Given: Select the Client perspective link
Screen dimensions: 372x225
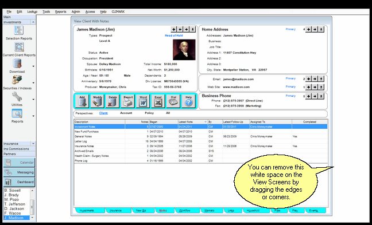Looking at the screenshot, I should pos(103,113).
